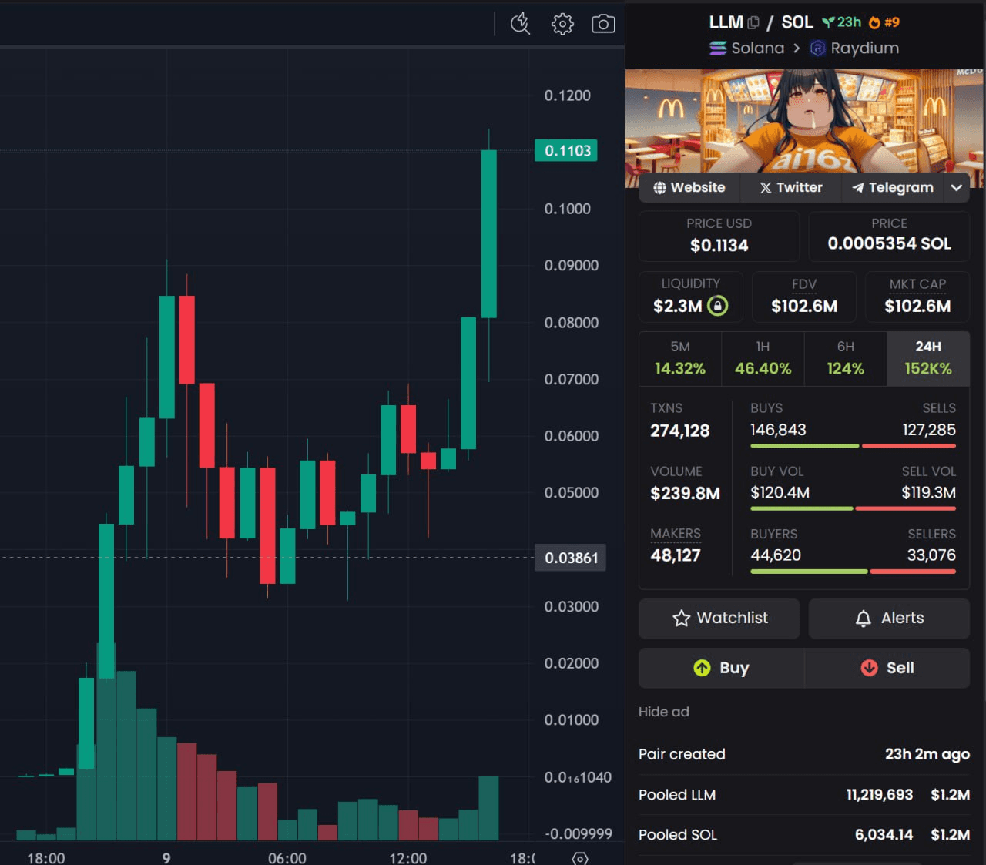Click the Raydium DEX logo

pyautogui.click(x=817, y=48)
